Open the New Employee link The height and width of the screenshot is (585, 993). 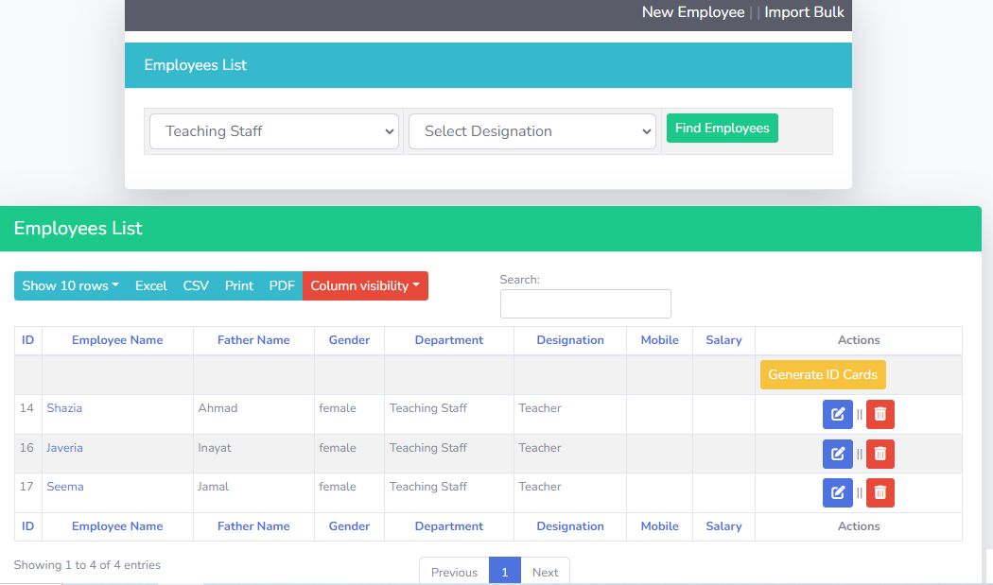693,12
